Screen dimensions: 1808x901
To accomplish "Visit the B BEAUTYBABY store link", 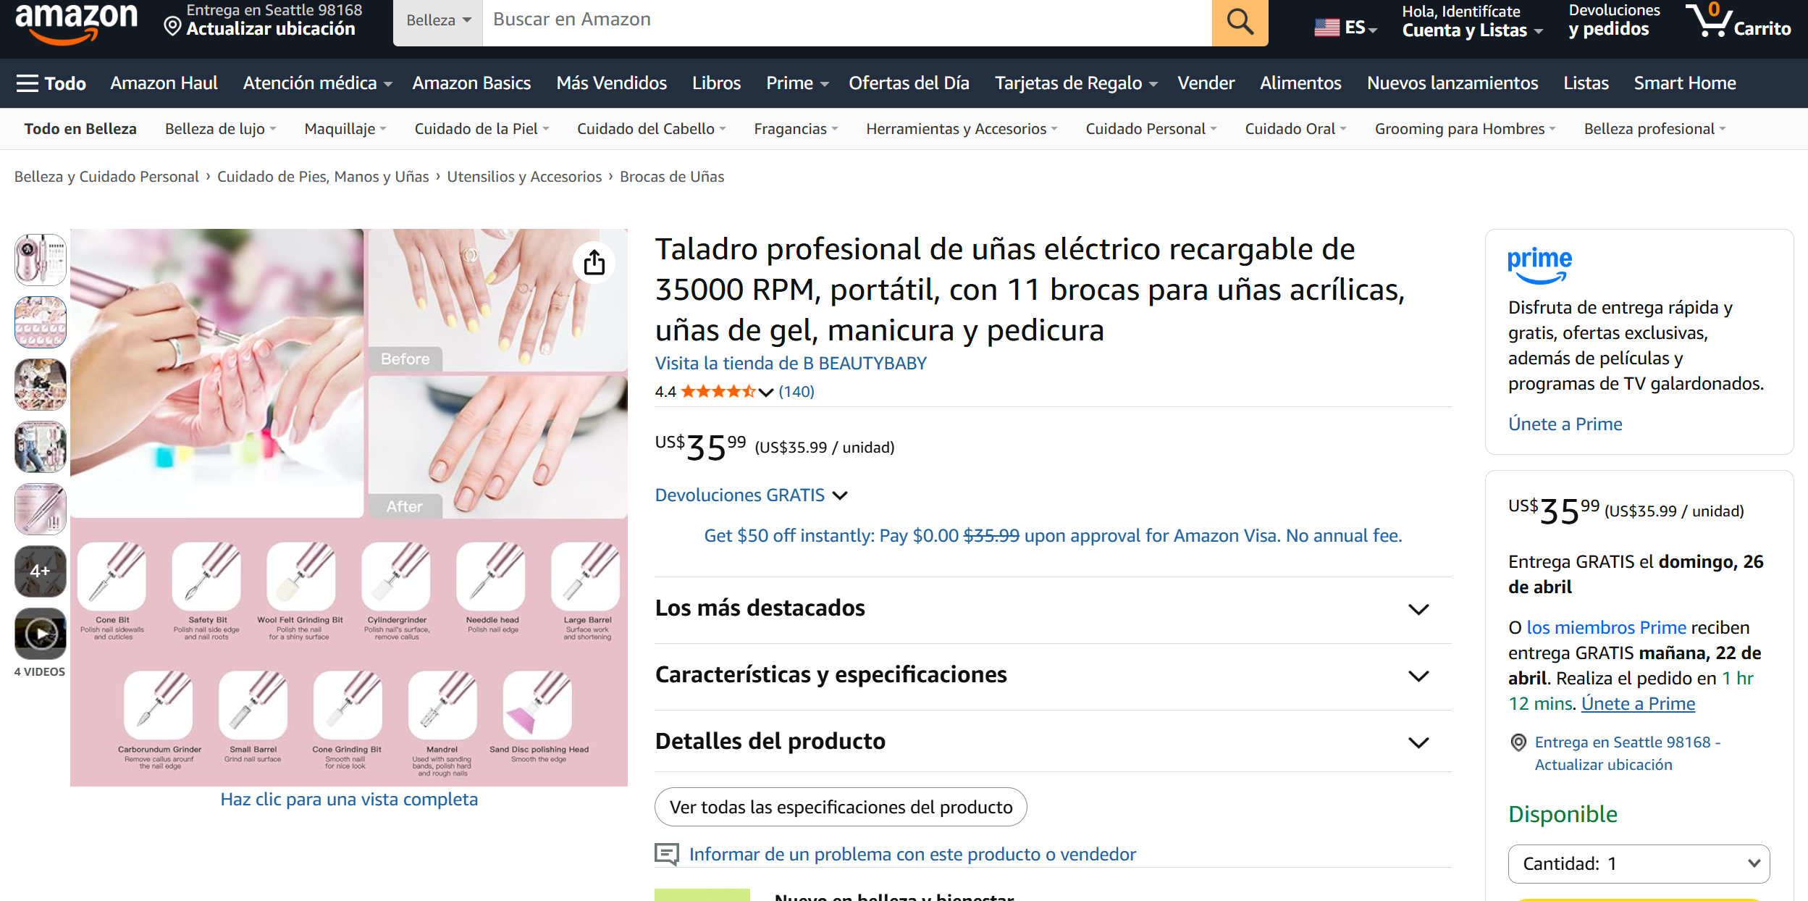I will (791, 364).
